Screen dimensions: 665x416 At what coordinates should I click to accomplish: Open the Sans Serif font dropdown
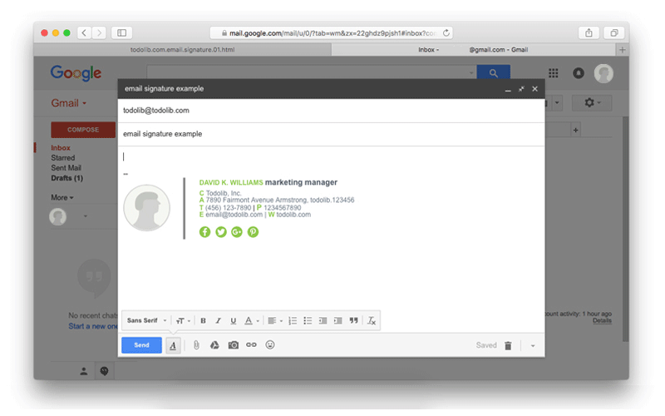point(147,320)
